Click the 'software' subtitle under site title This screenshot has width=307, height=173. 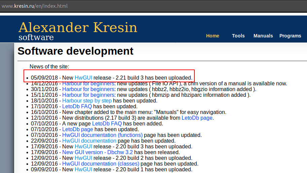point(36,37)
